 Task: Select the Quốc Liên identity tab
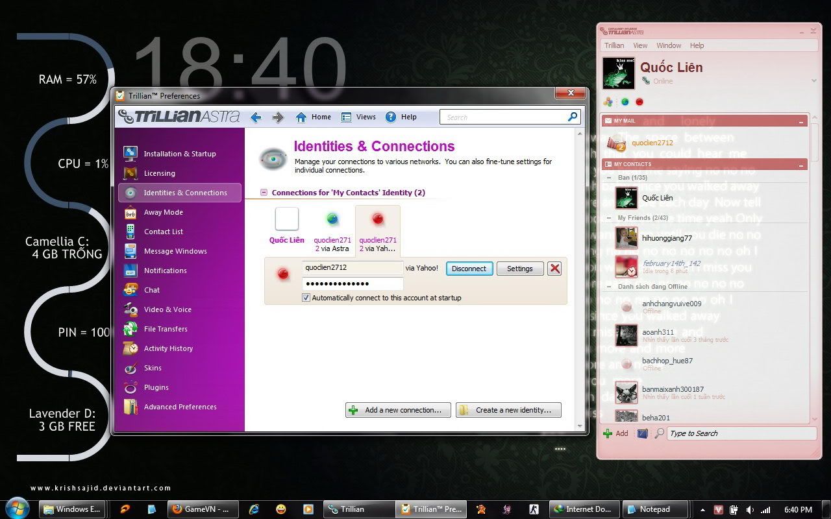[287, 226]
